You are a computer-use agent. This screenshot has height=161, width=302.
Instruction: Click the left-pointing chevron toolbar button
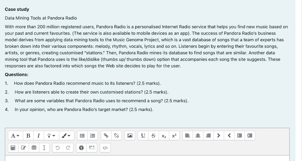(x=229, y=136)
